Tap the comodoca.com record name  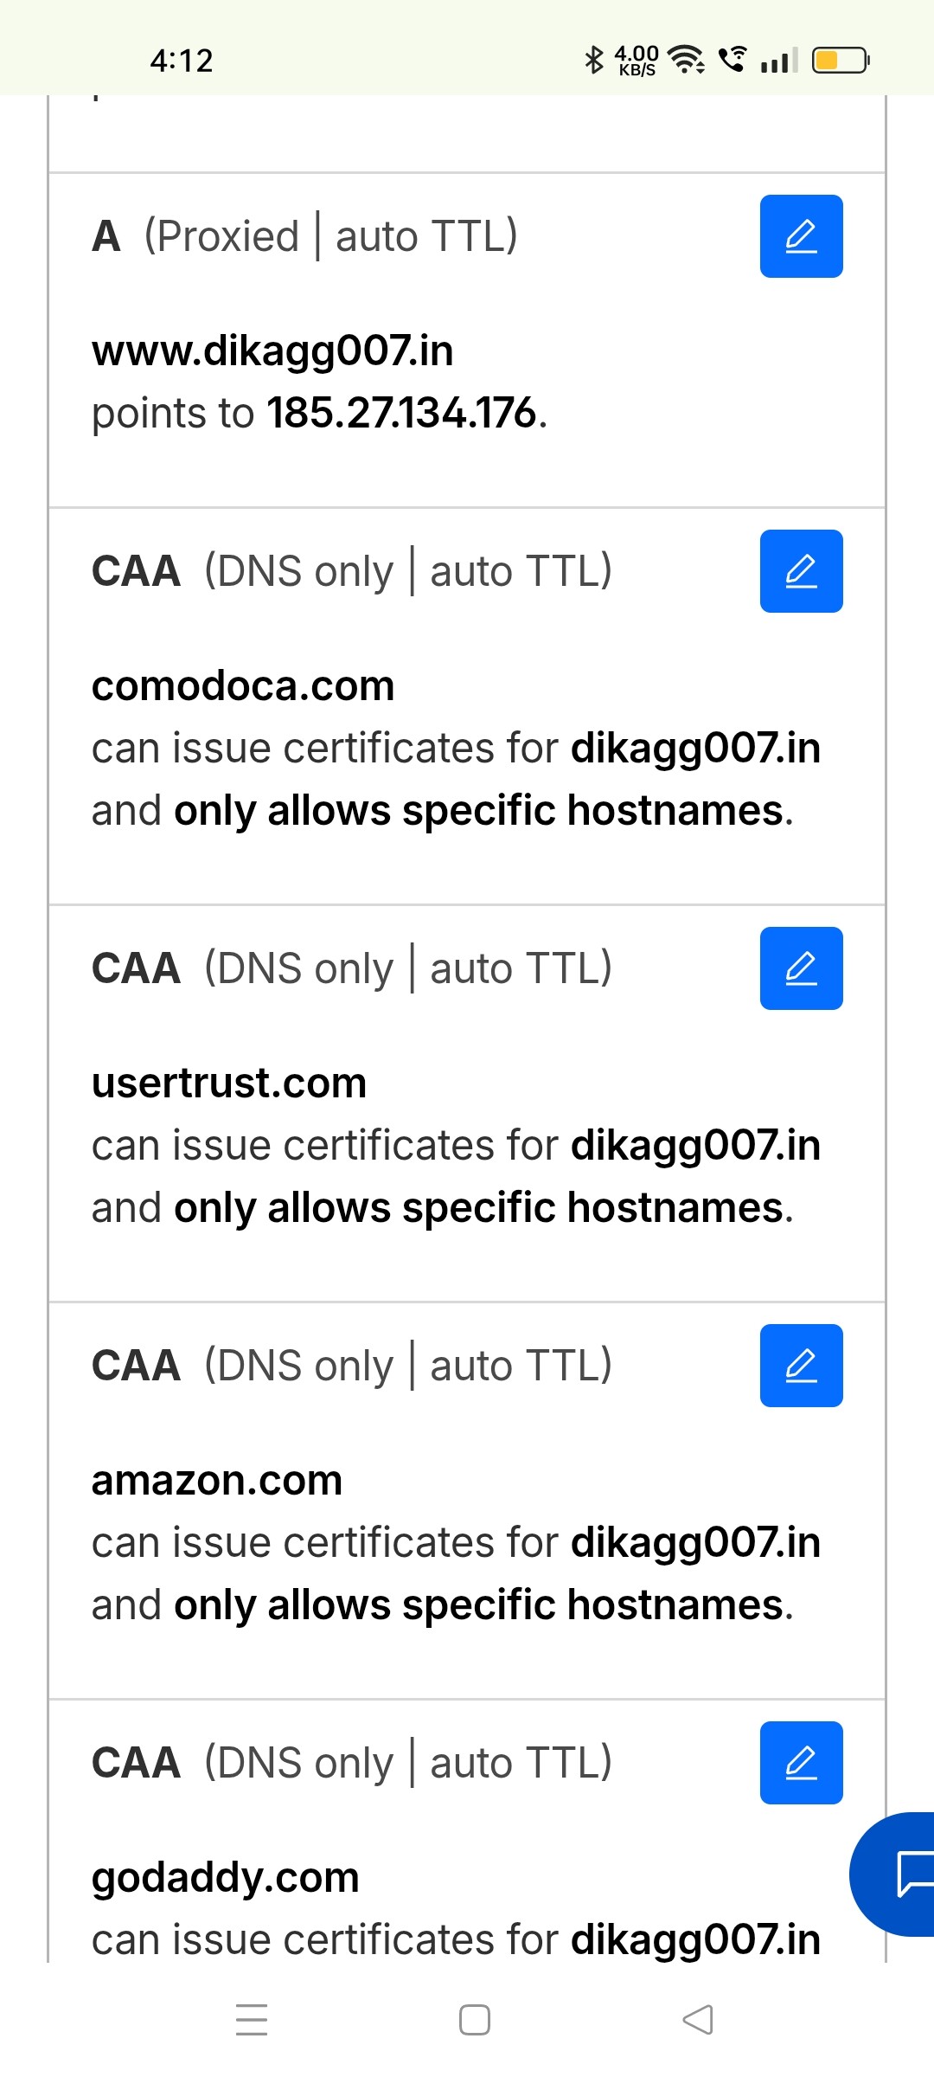(243, 686)
